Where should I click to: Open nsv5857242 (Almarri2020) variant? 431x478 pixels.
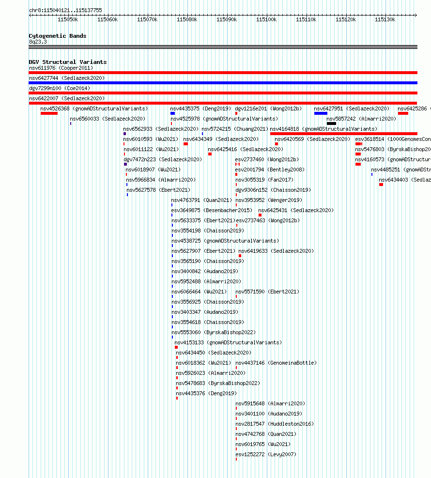coord(361,119)
